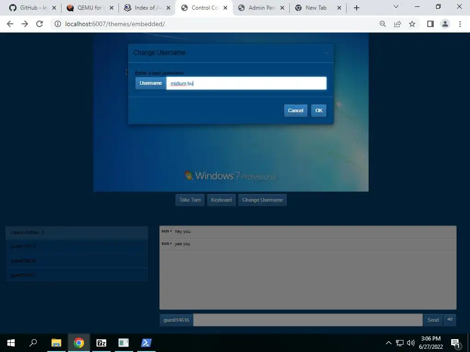The height and width of the screenshot is (352, 470).
Task: Switch to the GitHub tab
Action: click(33, 8)
